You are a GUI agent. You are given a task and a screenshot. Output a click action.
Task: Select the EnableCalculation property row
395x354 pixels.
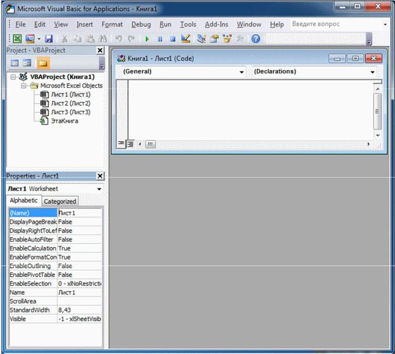point(56,248)
